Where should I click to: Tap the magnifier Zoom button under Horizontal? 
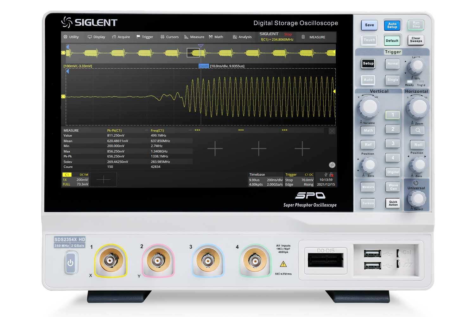pos(418,130)
